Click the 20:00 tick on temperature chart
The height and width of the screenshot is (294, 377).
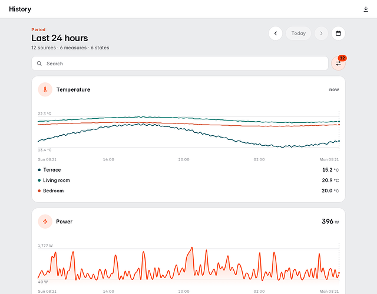184,159
